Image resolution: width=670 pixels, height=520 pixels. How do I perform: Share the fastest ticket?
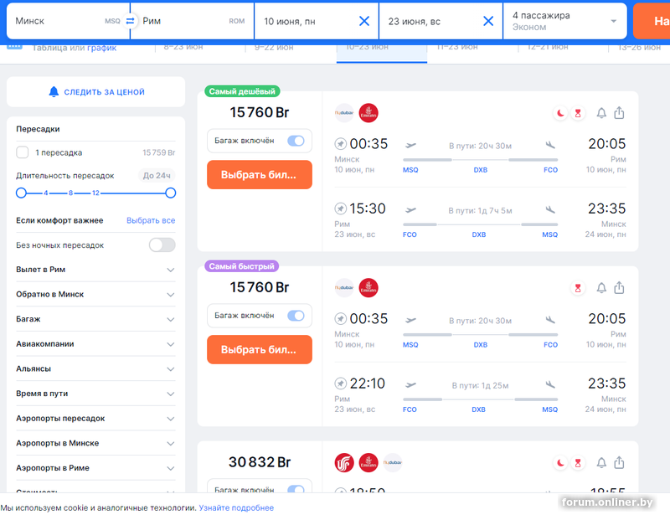coord(619,288)
